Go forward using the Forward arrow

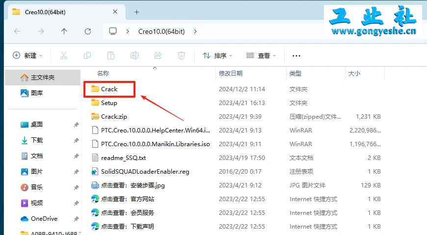41,31
